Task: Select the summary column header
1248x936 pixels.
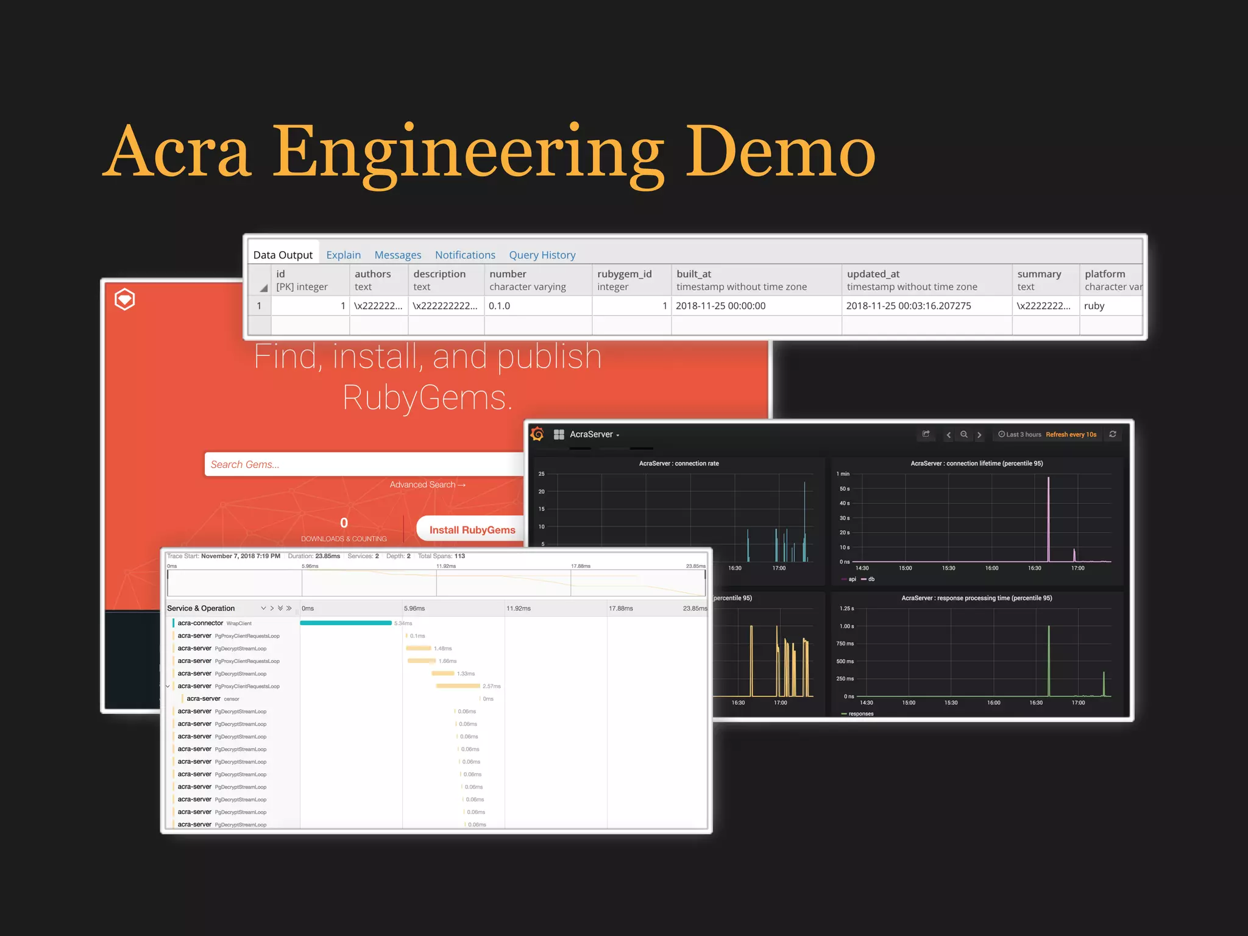Action: pyautogui.click(x=1046, y=280)
